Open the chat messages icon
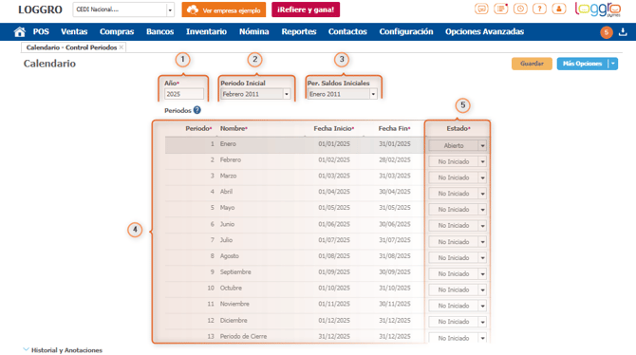This screenshot has width=636, height=355. pyautogui.click(x=481, y=9)
